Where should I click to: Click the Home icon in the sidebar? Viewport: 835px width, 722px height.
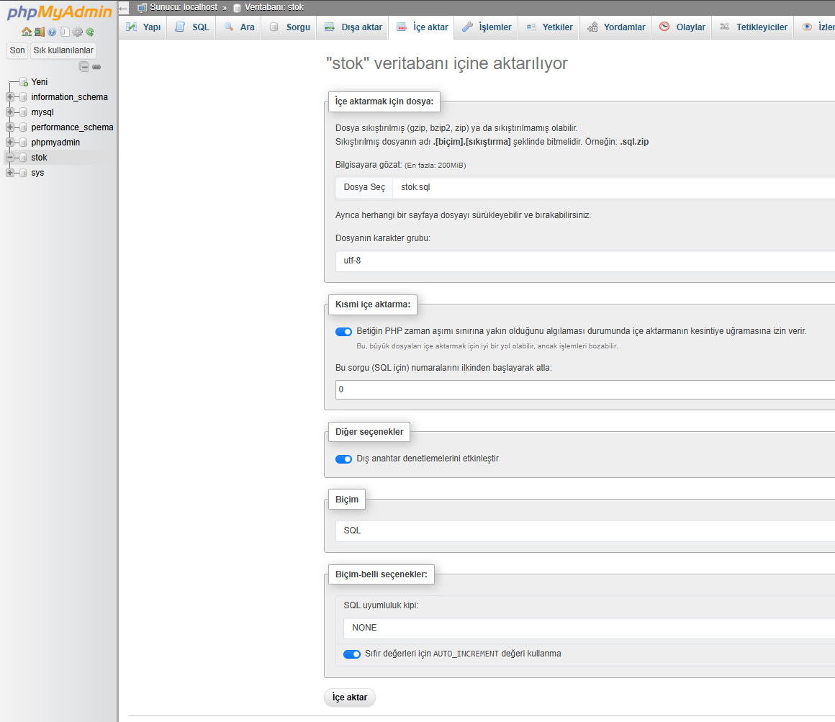tap(26, 32)
